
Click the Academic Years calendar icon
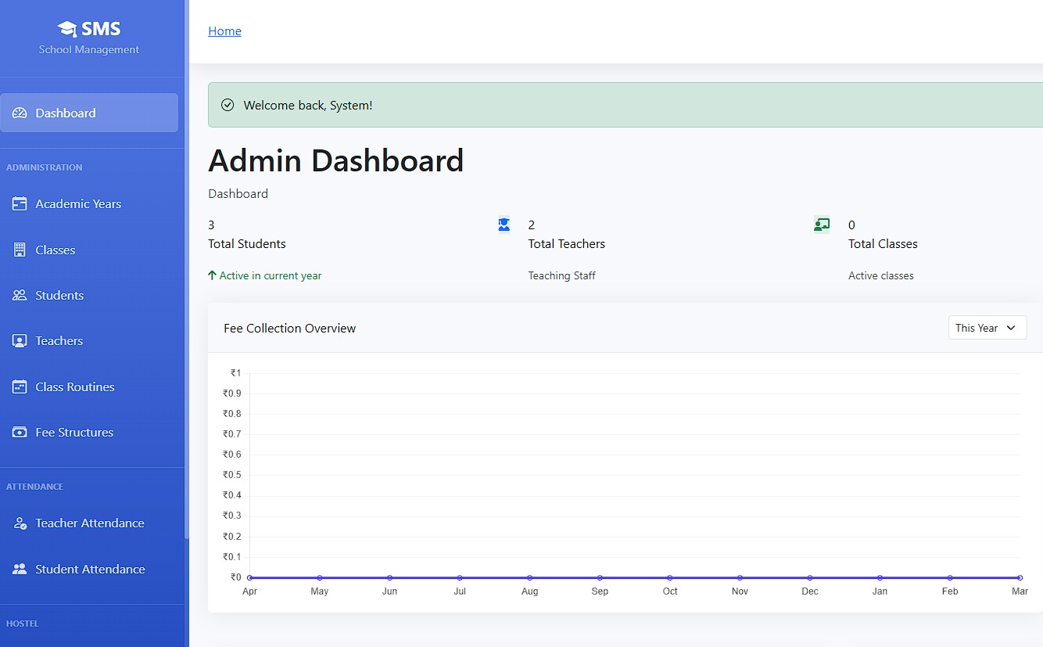pyautogui.click(x=20, y=204)
